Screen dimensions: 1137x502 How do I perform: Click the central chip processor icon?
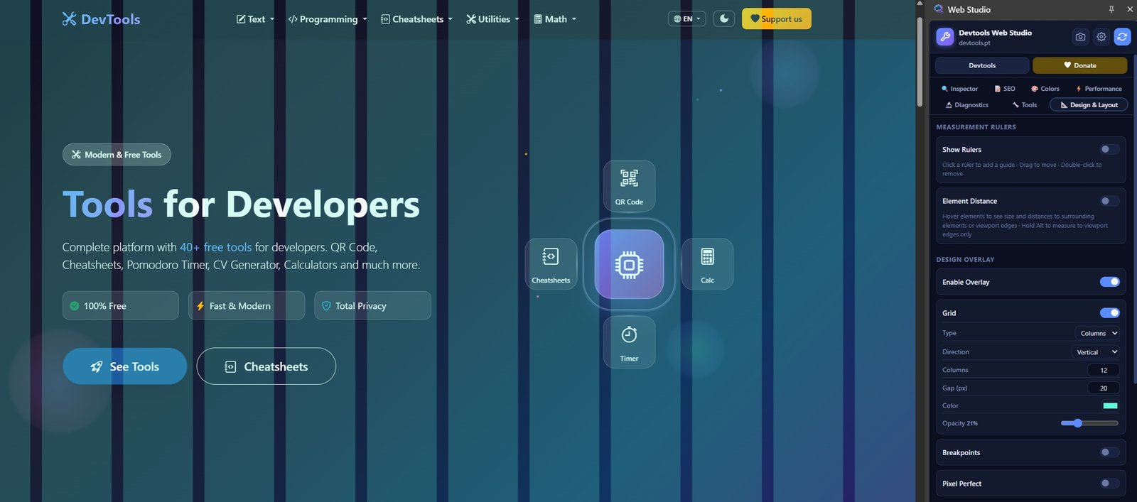click(629, 264)
